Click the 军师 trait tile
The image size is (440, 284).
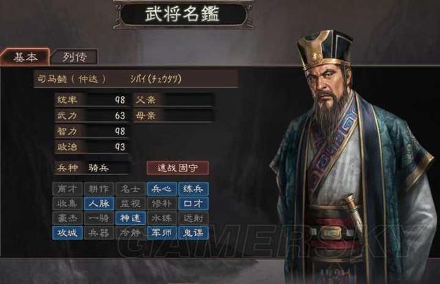point(162,233)
